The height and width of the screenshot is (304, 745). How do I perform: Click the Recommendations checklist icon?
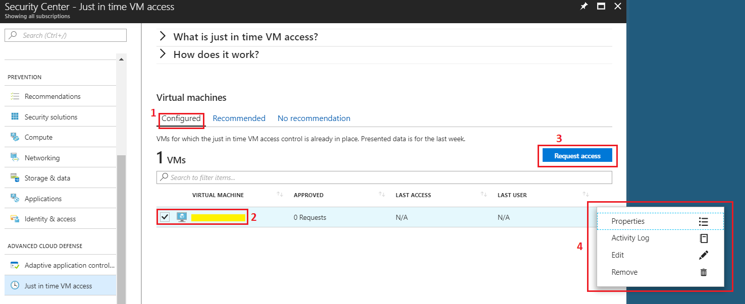point(15,96)
